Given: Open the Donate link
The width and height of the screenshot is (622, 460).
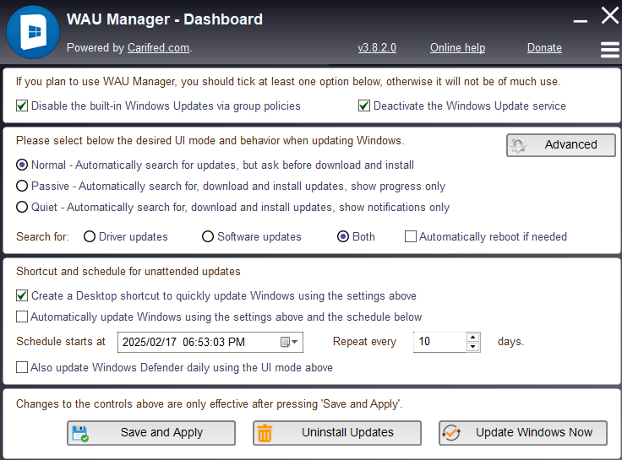Looking at the screenshot, I should click(x=544, y=47).
